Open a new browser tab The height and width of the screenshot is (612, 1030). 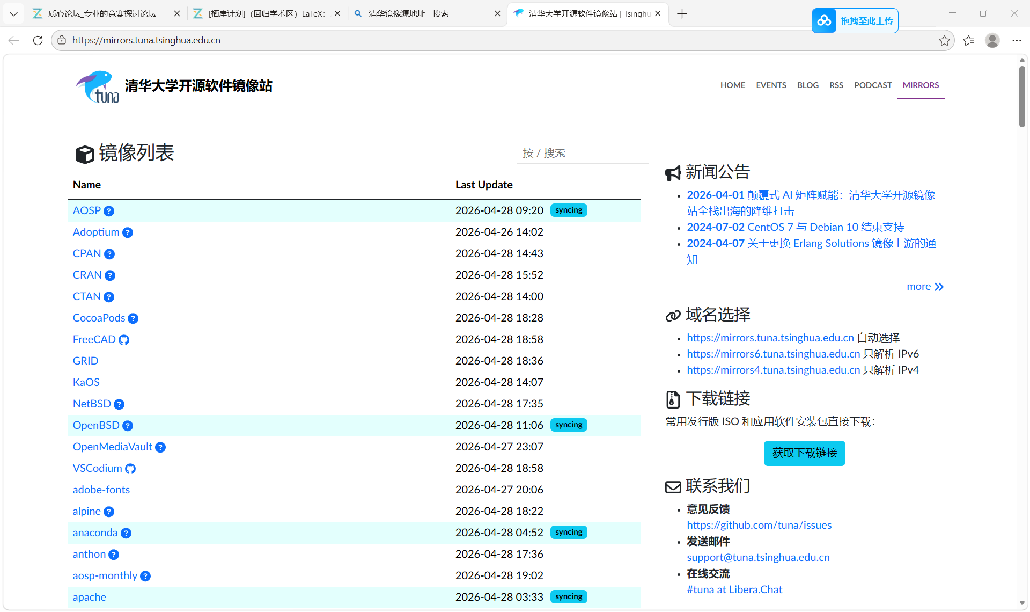(682, 14)
